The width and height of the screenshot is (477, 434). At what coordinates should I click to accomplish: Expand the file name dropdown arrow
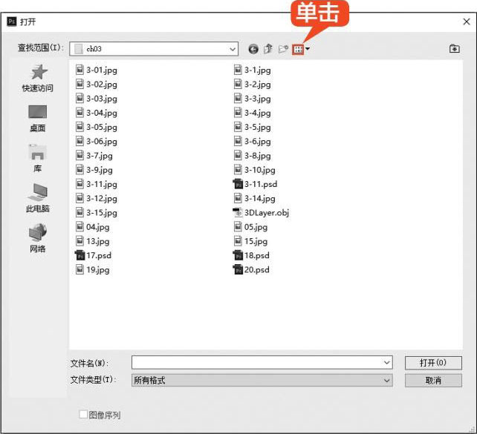coord(386,362)
